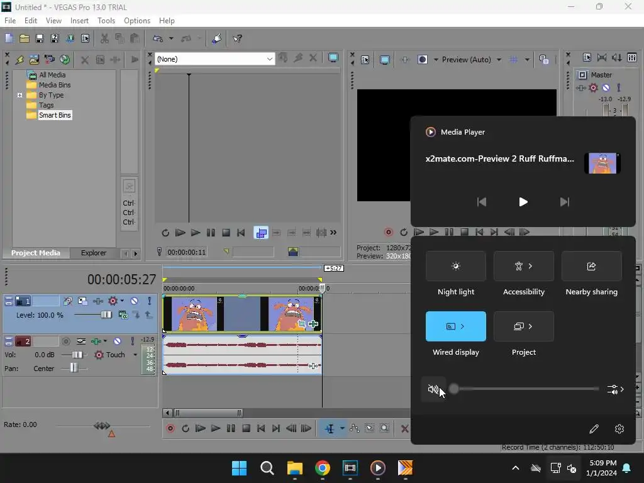
Task: Click Stop in the timeline transport
Action: coord(246,428)
